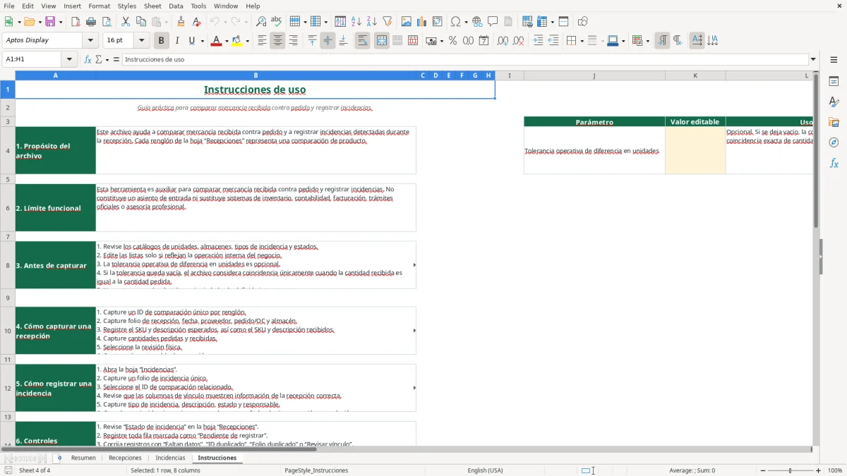Switch to the Incidencias sheet tab
The height and width of the screenshot is (476, 847).
tap(170, 458)
